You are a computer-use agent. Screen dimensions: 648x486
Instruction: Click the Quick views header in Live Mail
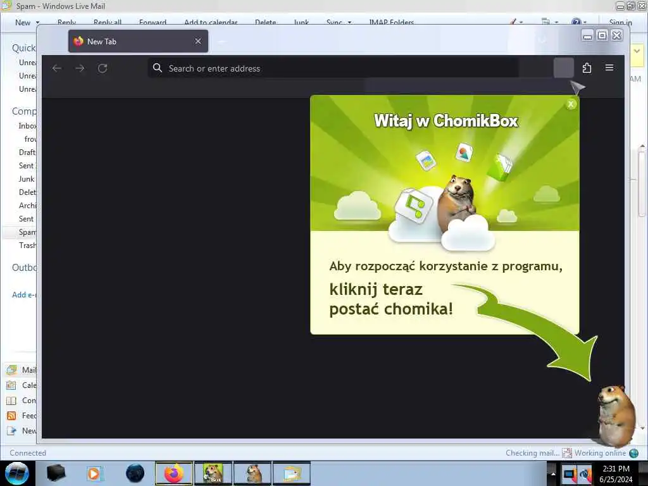pyautogui.click(x=24, y=48)
